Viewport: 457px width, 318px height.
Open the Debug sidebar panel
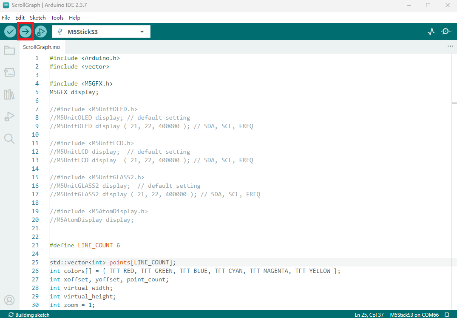point(9,116)
